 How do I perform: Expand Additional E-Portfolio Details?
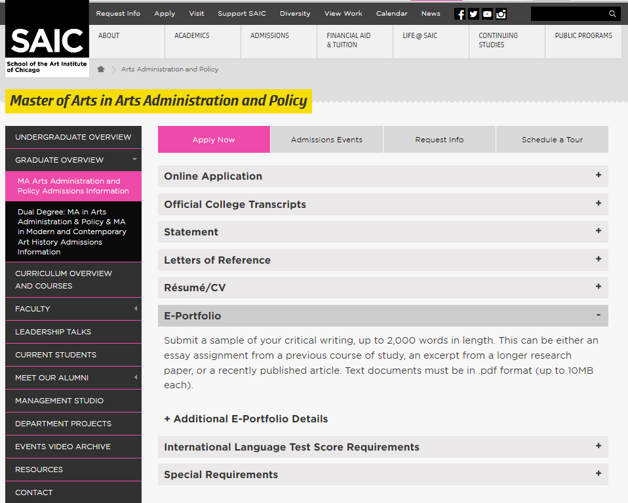(x=246, y=419)
